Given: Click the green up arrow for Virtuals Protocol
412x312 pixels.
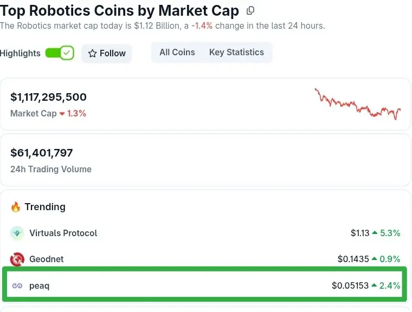Looking at the screenshot, I should [x=374, y=233].
